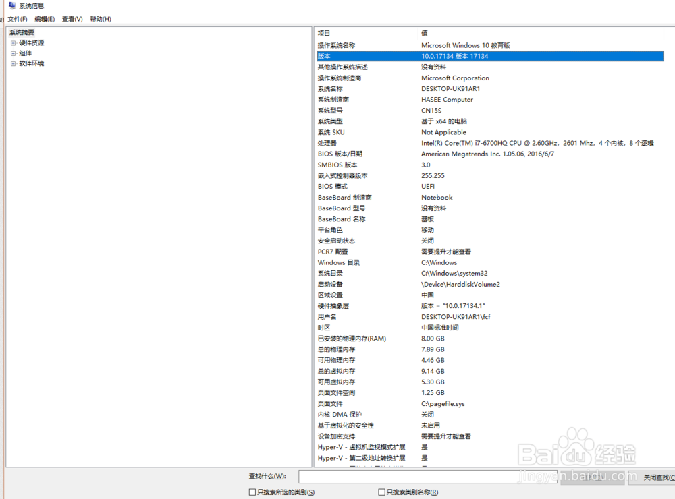The height and width of the screenshot is (499, 675).
Task: Select the PCR7 配置 row
Action: [x=490, y=252]
